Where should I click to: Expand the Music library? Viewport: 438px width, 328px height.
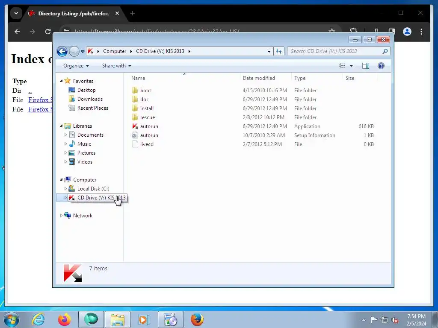pyautogui.click(x=65, y=144)
